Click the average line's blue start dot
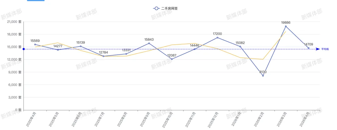The image size is (337, 130). [24, 49]
